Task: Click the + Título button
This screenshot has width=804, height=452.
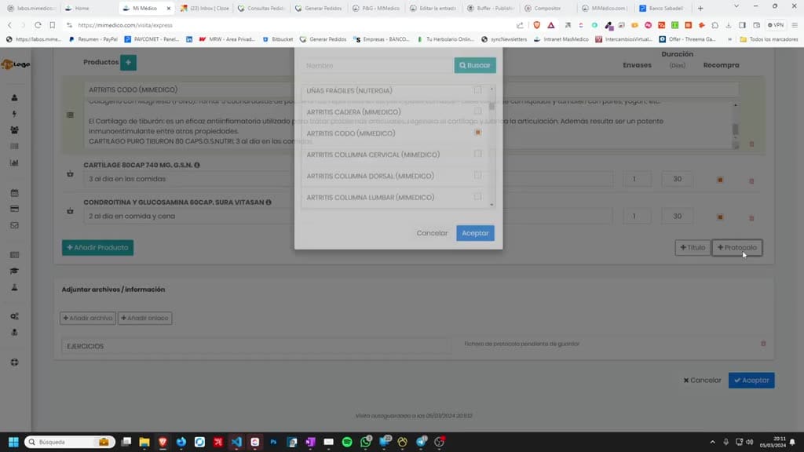Action: (x=693, y=247)
